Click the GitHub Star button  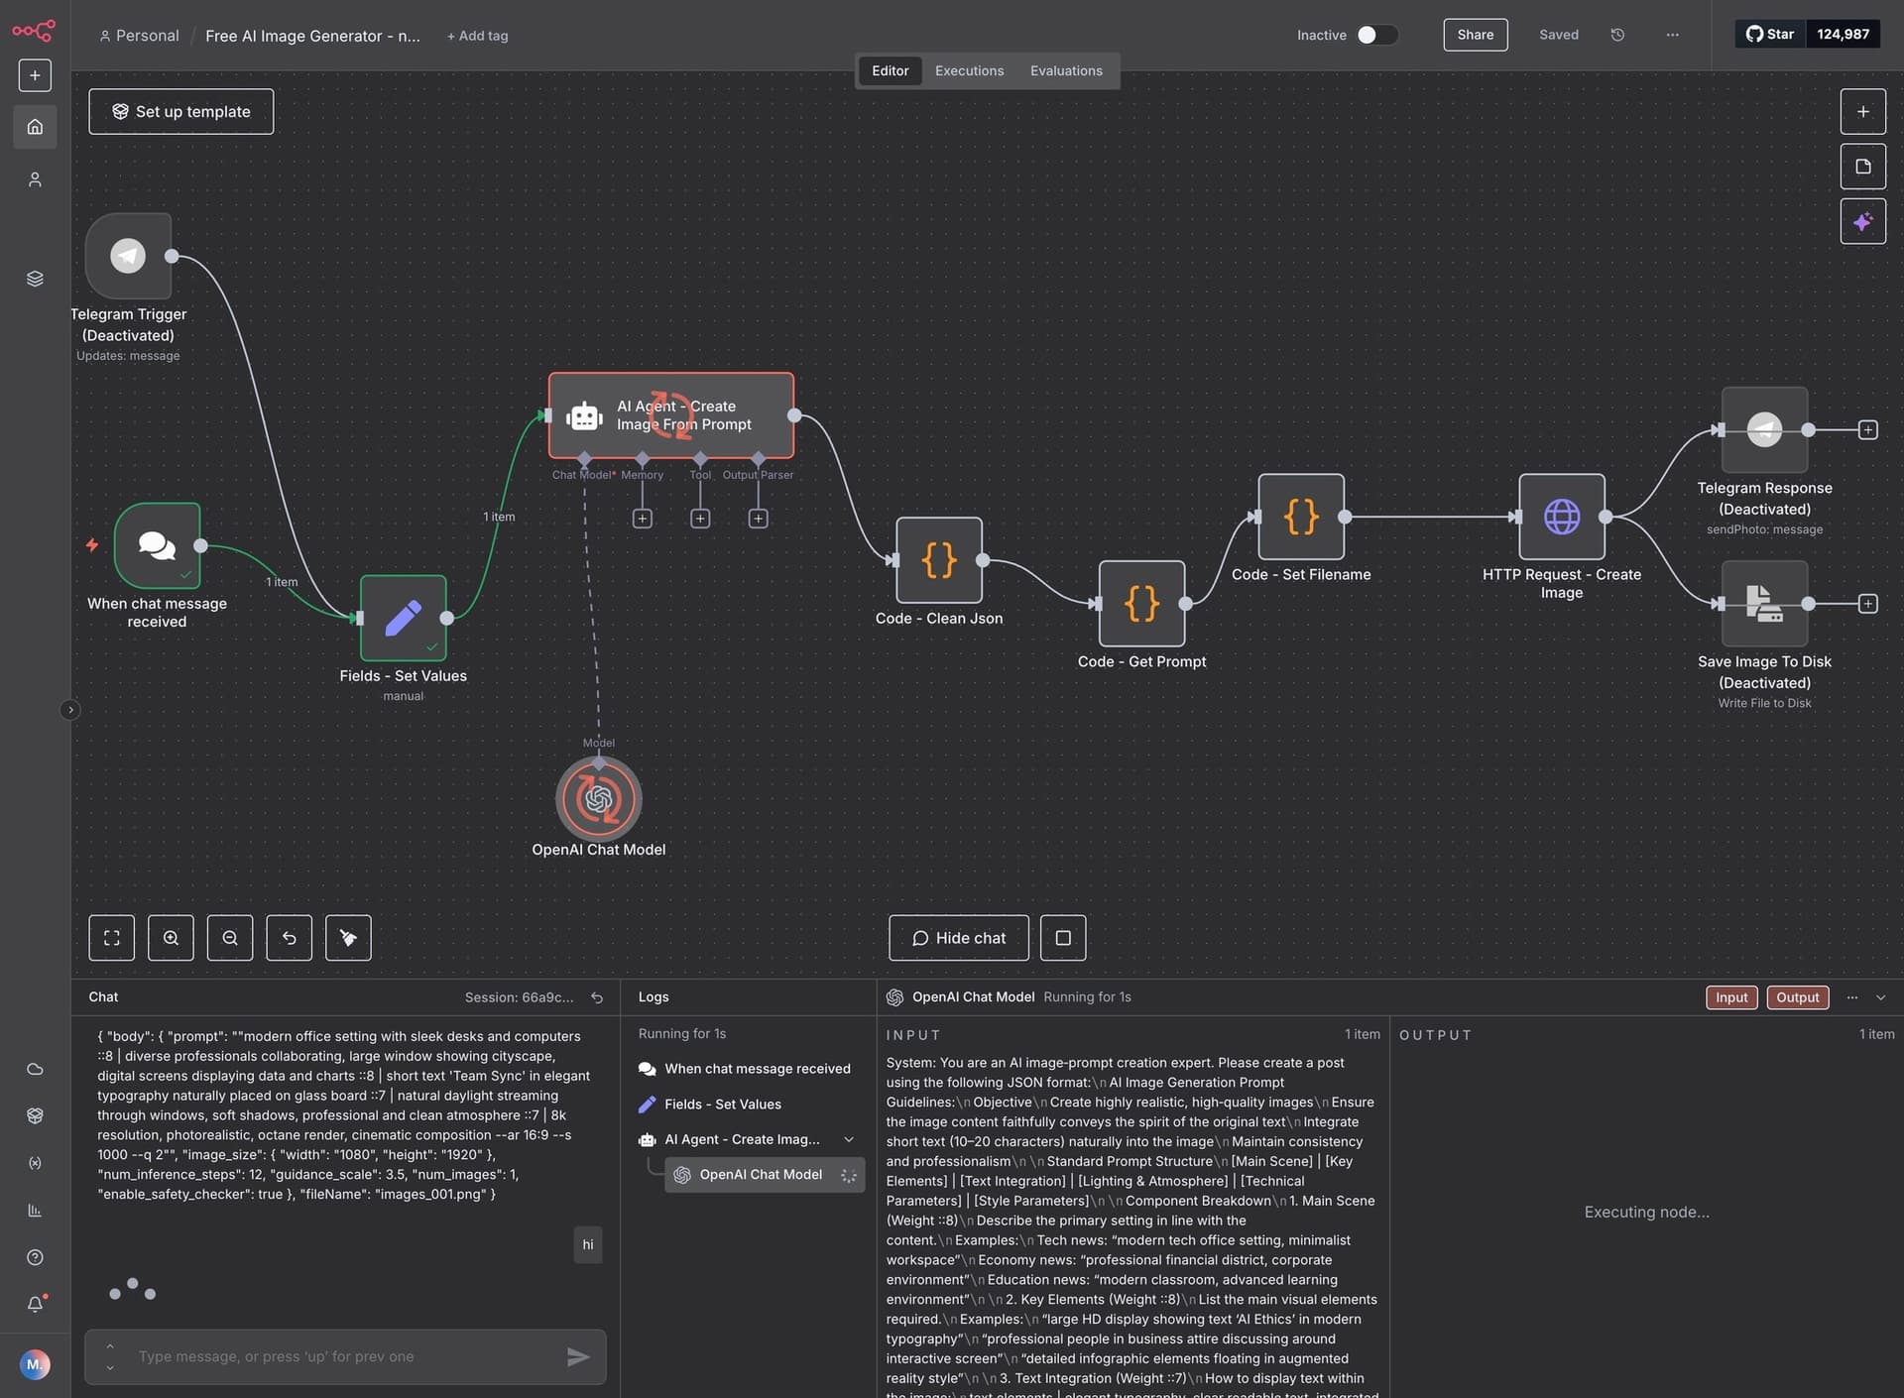[1770, 35]
